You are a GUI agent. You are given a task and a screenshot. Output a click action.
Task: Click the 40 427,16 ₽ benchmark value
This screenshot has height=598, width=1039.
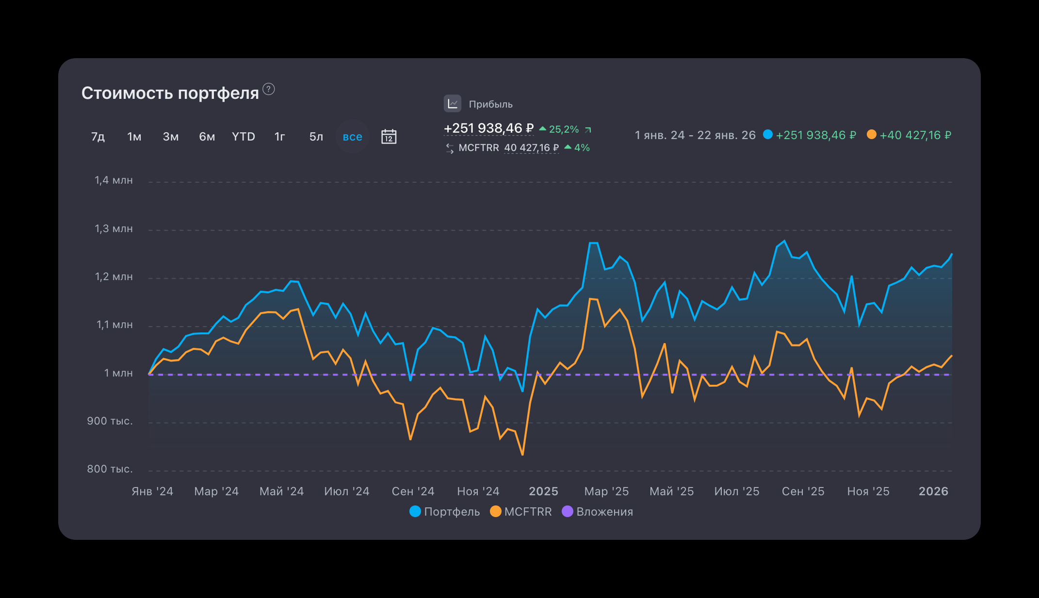click(x=531, y=148)
